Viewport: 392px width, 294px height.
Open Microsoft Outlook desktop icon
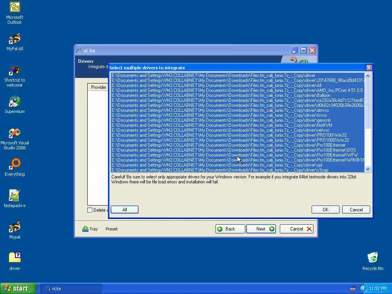pyautogui.click(x=15, y=13)
